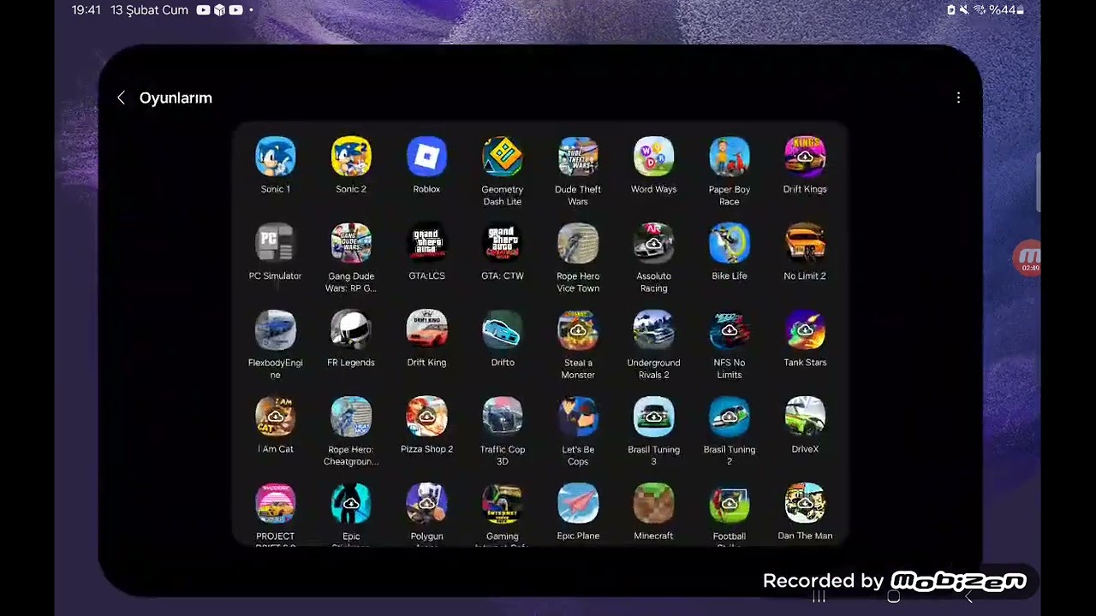Select Assoluto Racing icon
The width and height of the screenshot is (1096, 616).
point(653,244)
